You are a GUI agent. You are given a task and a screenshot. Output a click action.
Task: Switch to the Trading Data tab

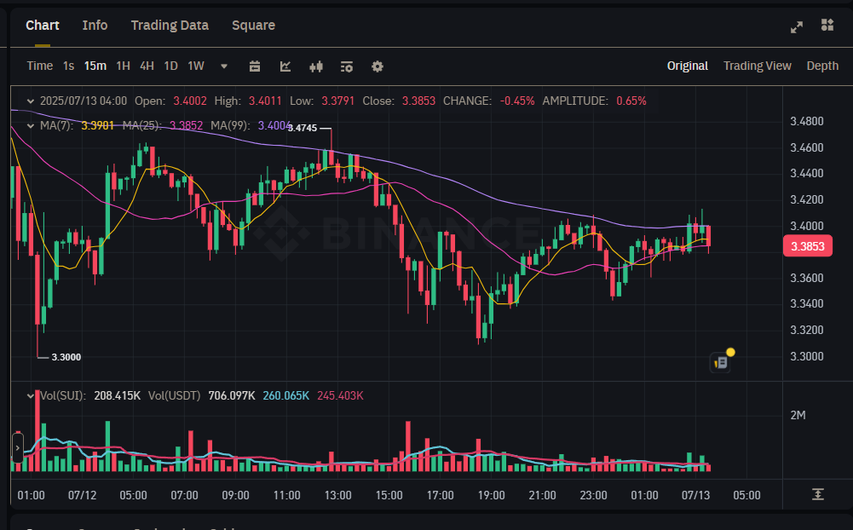pos(170,26)
